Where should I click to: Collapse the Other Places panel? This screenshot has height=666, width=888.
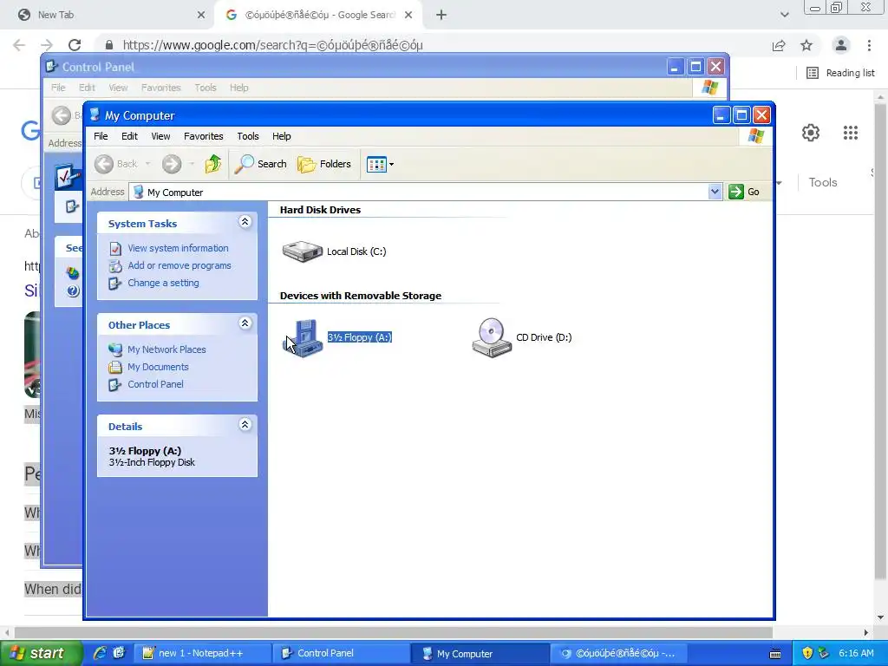tap(245, 323)
